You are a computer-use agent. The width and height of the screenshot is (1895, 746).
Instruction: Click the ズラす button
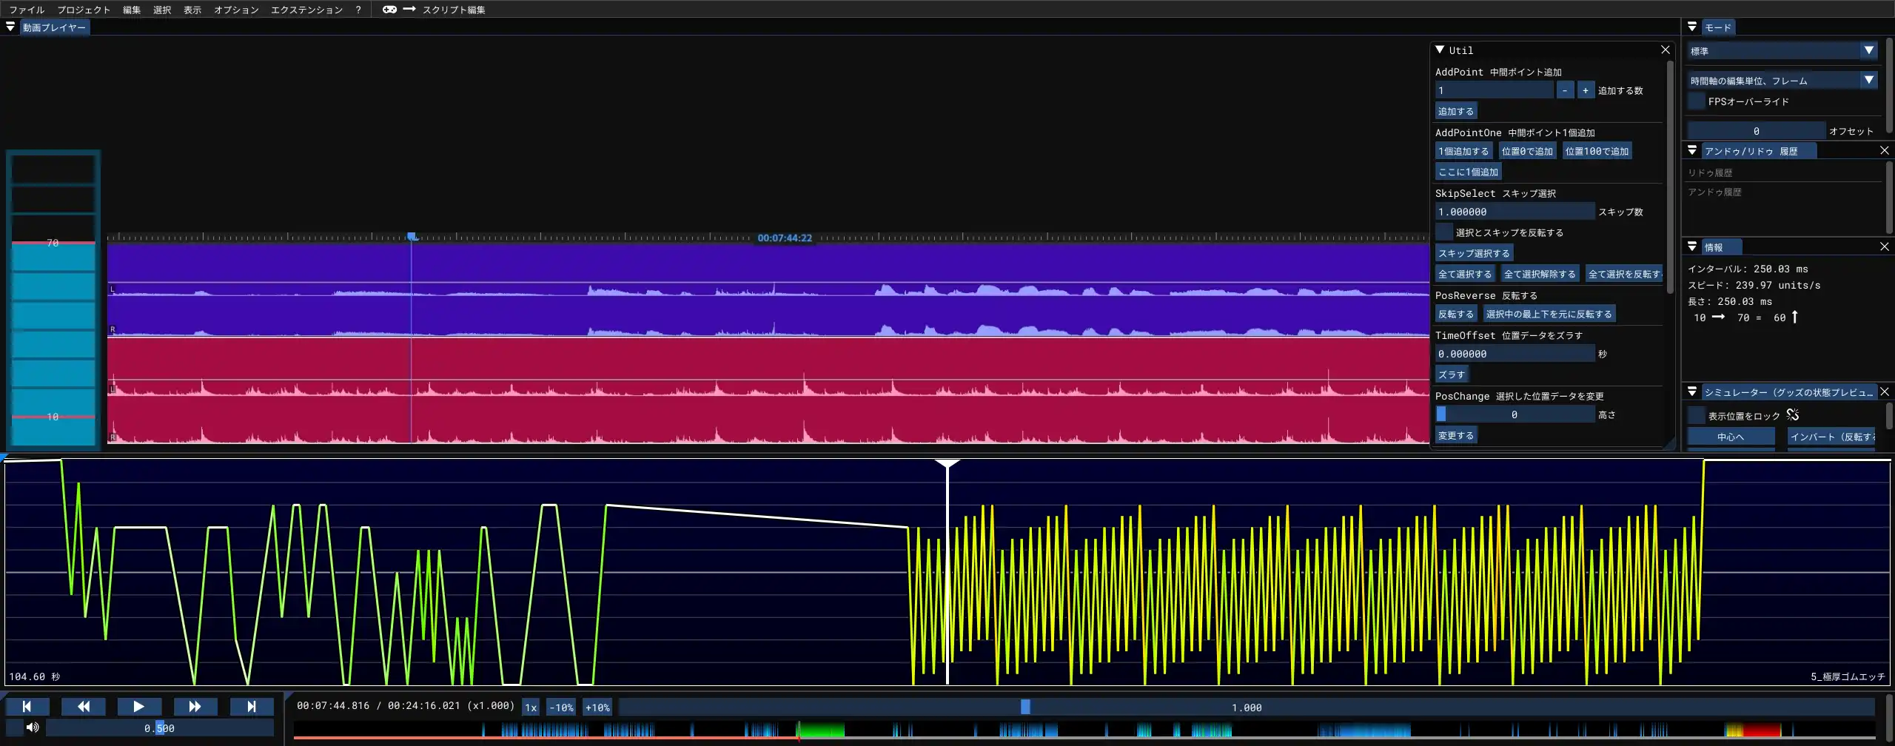1452,374
